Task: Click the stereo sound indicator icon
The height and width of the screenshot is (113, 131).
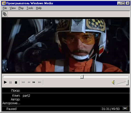Action: (125, 108)
